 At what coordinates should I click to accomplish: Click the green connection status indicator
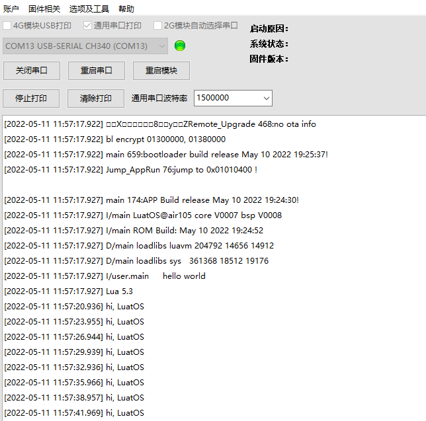pyautogui.click(x=180, y=46)
